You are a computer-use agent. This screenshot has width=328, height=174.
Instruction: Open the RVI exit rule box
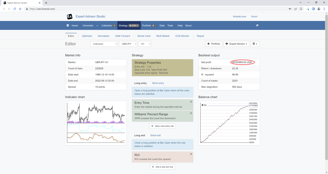[162, 157]
